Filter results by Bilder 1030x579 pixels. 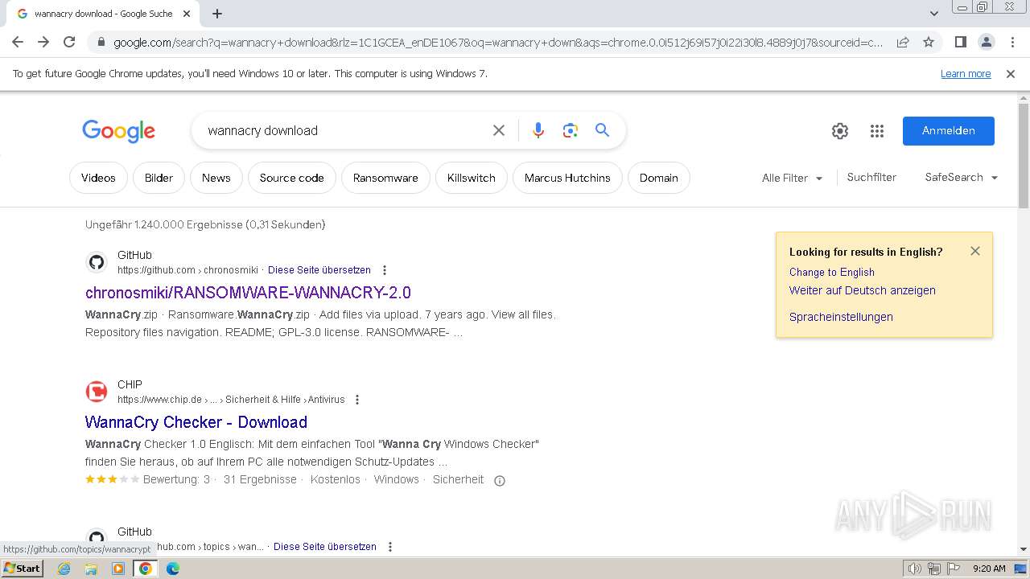(x=159, y=178)
